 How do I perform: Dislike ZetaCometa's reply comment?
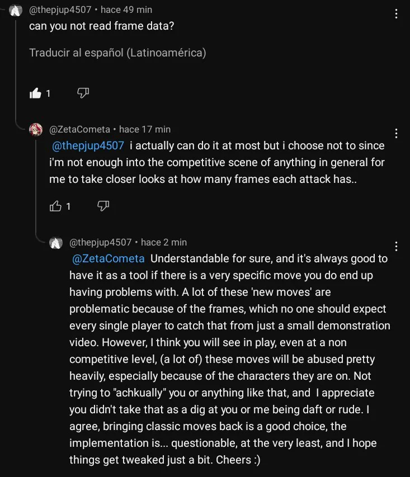(x=103, y=206)
